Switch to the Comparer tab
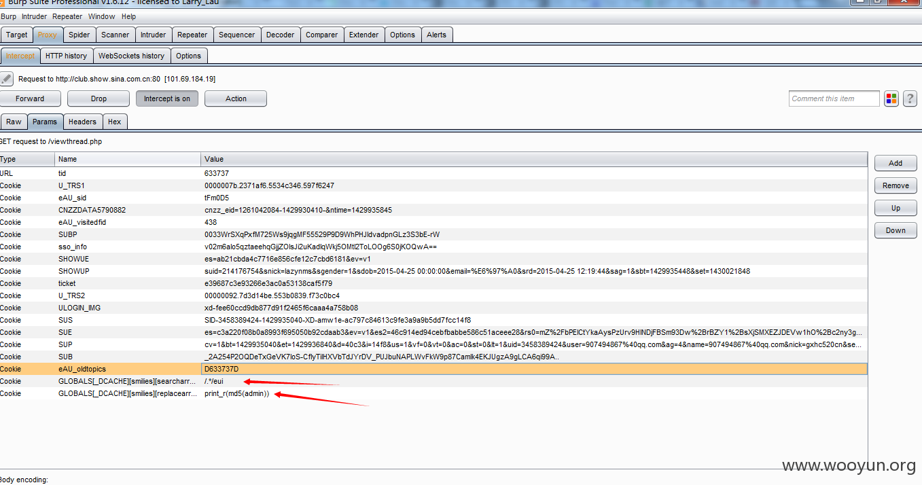 coord(322,35)
